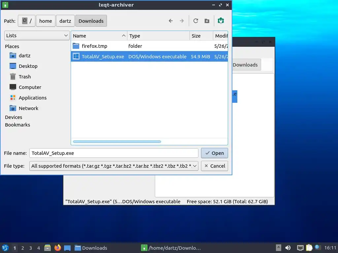Click the forward navigation arrow
This screenshot has height=253, width=338.
pos(182,21)
